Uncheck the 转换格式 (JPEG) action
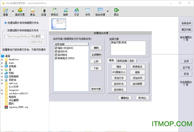Image resolution: width=194 pixels, height=132 pixels. click(56, 58)
